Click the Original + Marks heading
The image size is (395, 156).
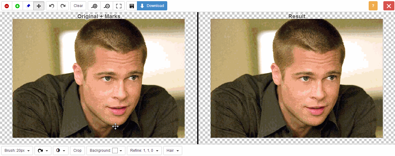pos(99,16)
